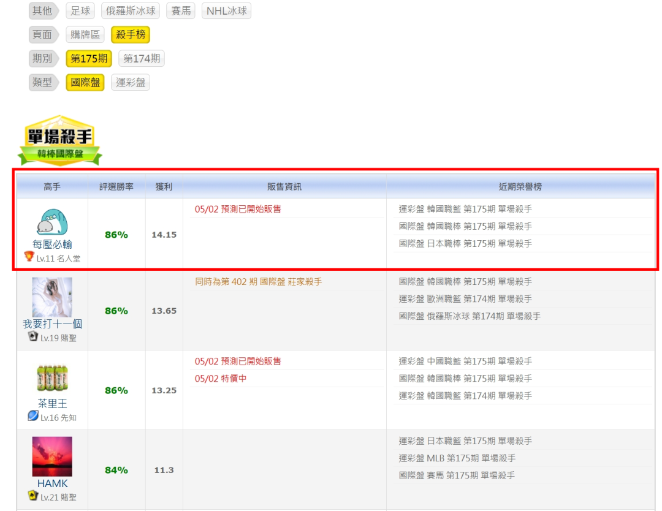Click profit value 11.3

point(164,471)
